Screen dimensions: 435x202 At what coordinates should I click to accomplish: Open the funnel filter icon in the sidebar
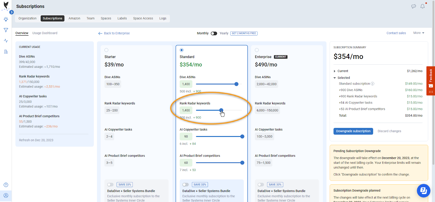[6, 30]
